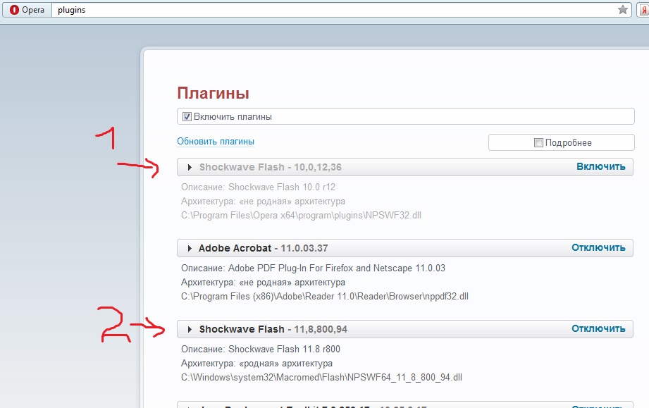
Task: Enable the 'Подробнее' checkbox
Action: [x=538, y=143]
